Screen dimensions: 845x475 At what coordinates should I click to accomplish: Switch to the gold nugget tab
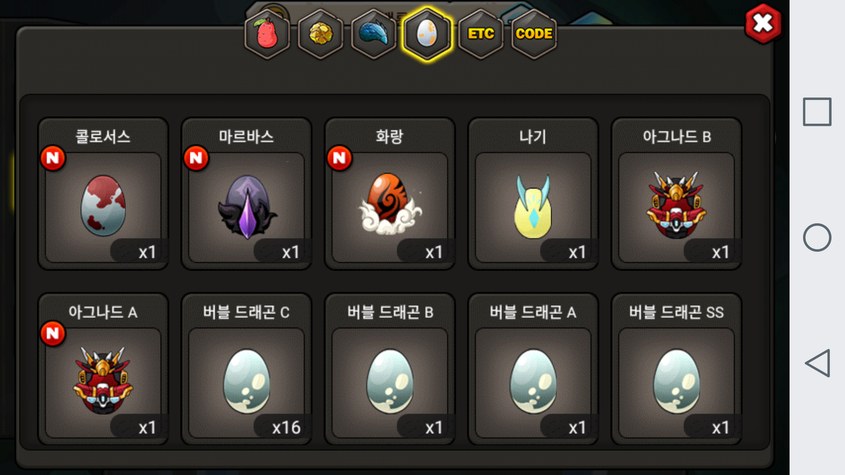pos(321,34)
